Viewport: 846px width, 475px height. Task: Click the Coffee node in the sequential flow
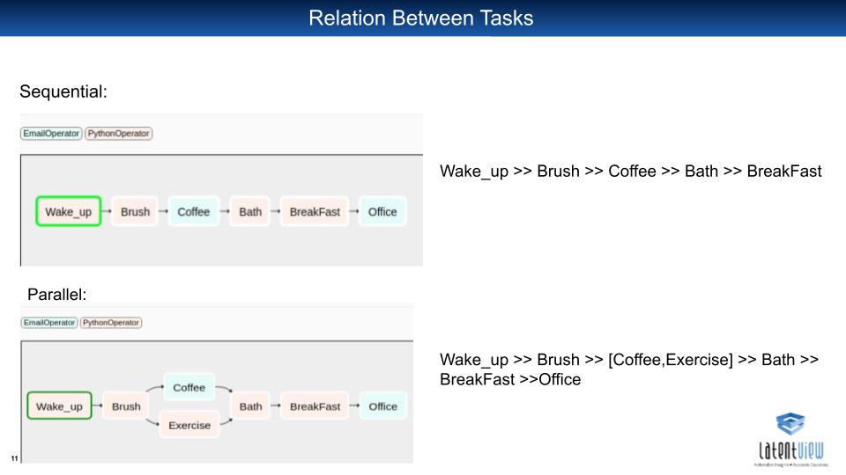(194, 212)
